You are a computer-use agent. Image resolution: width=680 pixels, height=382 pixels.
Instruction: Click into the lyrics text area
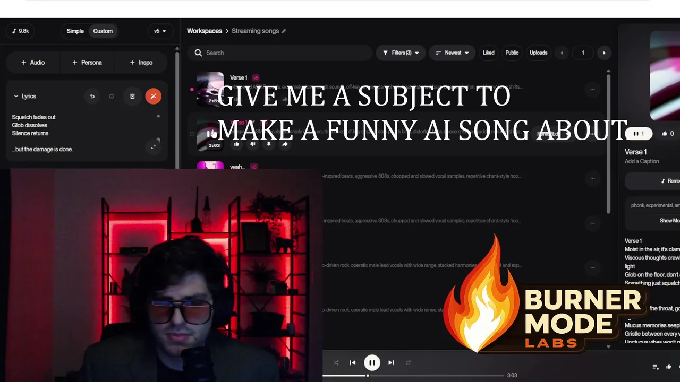(x=80, y=133)
